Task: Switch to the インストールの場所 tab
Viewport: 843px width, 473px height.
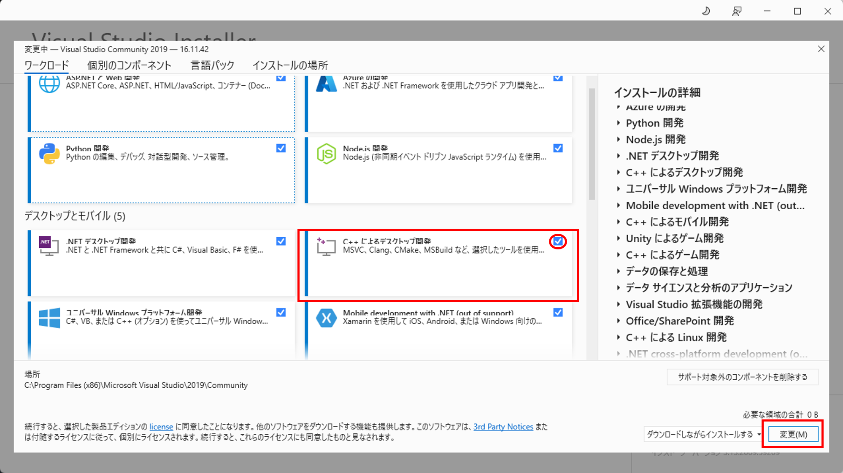Action: click(290, 65)
